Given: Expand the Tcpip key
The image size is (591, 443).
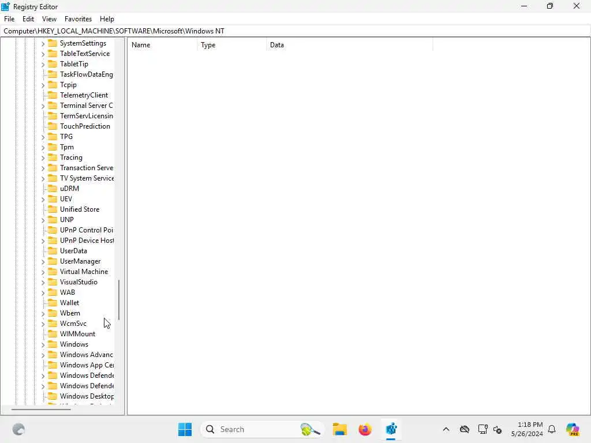Looking at the screenshot, I should 43,85.
